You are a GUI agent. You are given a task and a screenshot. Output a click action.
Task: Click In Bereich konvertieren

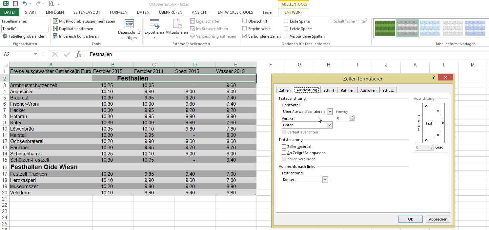(x=75, y=36)
